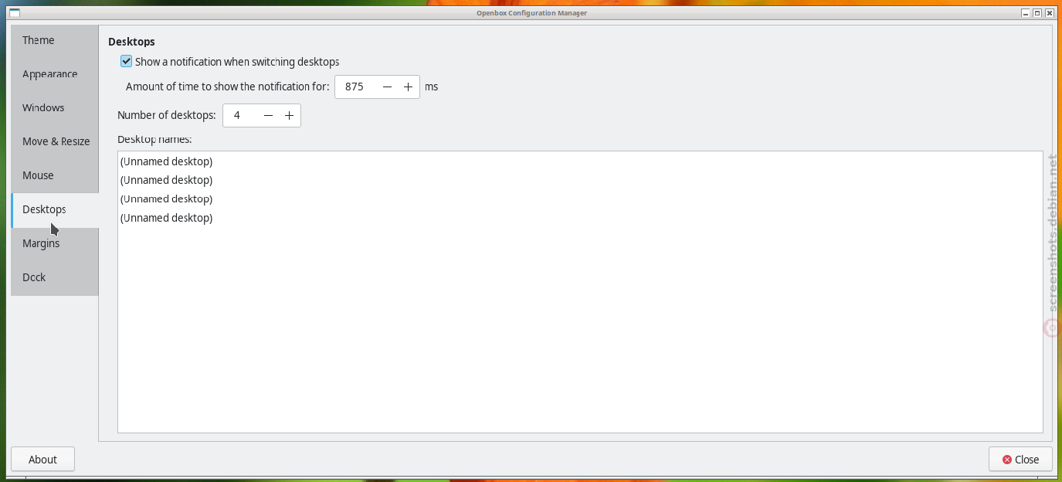1062x482 pixels.
Task: Click the About button
Action: (x=43, y=460)
